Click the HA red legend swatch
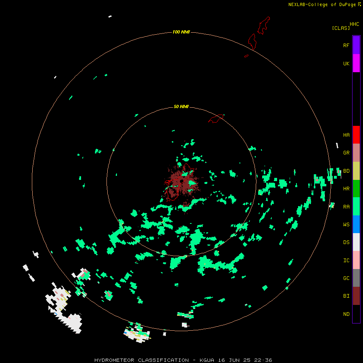Image resolution: width=363 pixels, height=363 pixels. point(356,135)
